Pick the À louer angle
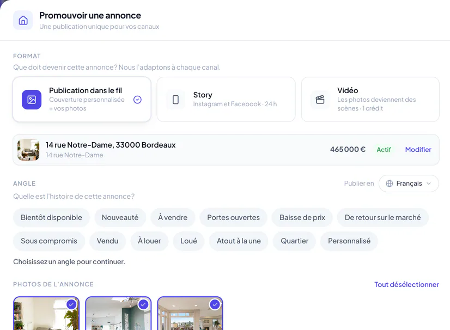 pyautogui.click(x=149, y=241)
